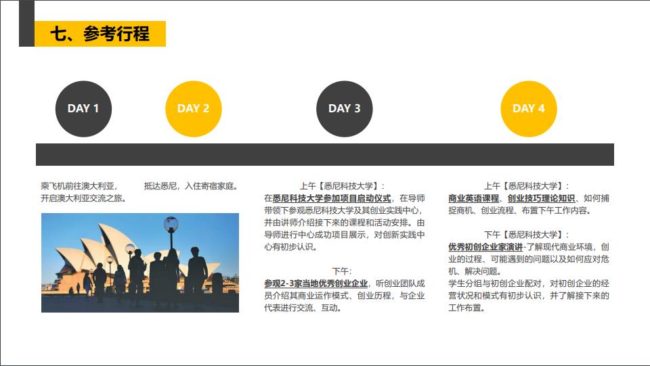Click the Sydney Opera House photo
The image size is (650, 366).
140,263
